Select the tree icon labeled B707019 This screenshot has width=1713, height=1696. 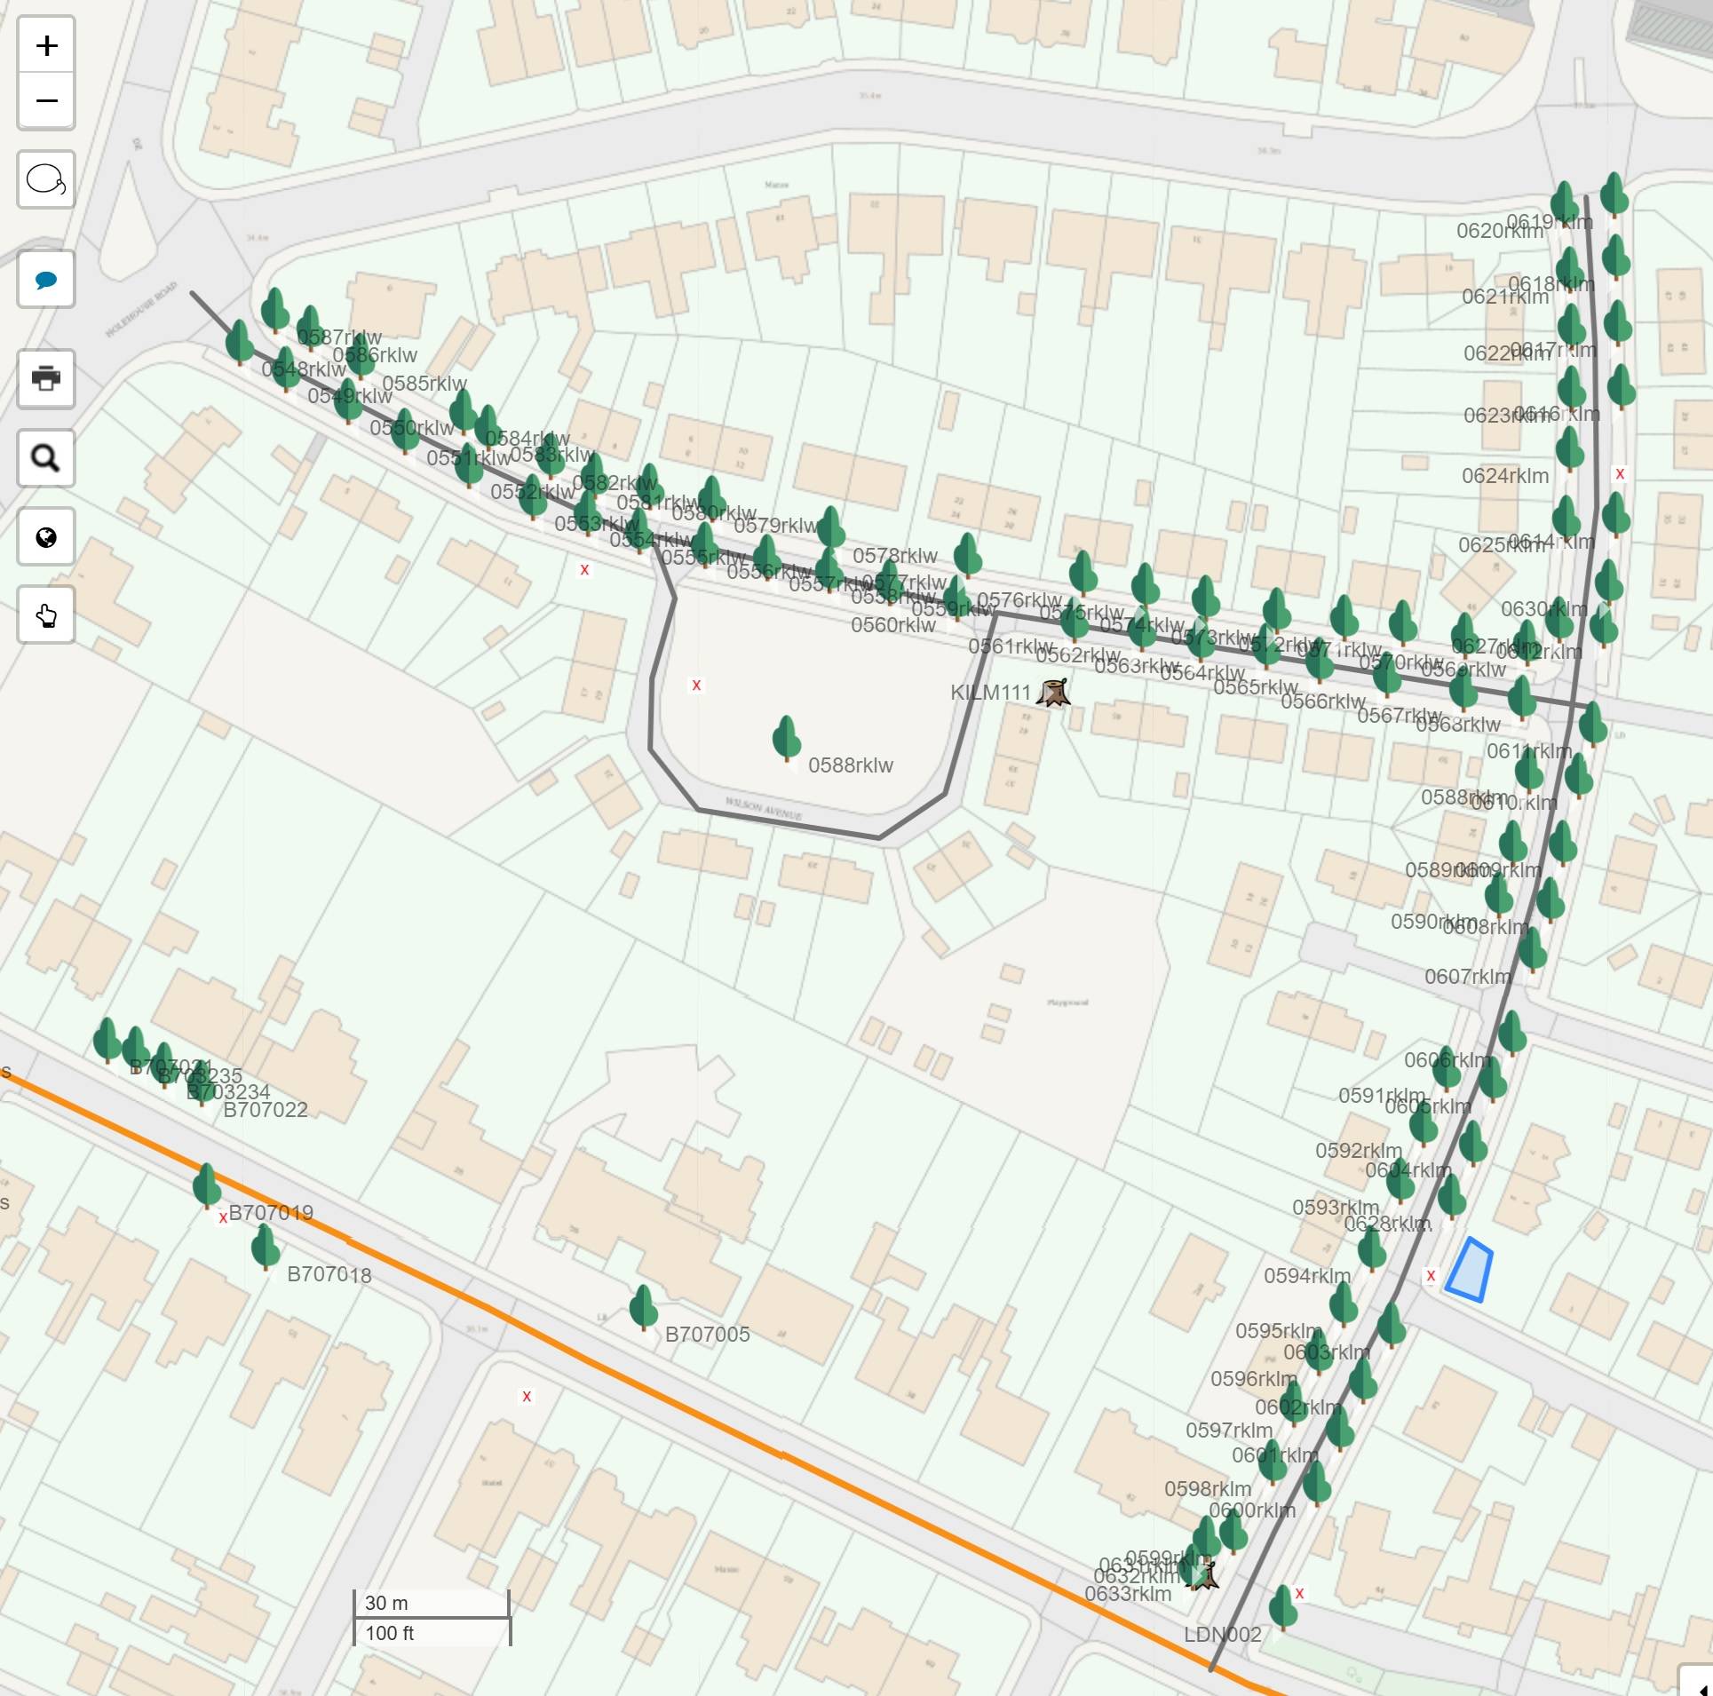coord(207,1185)
